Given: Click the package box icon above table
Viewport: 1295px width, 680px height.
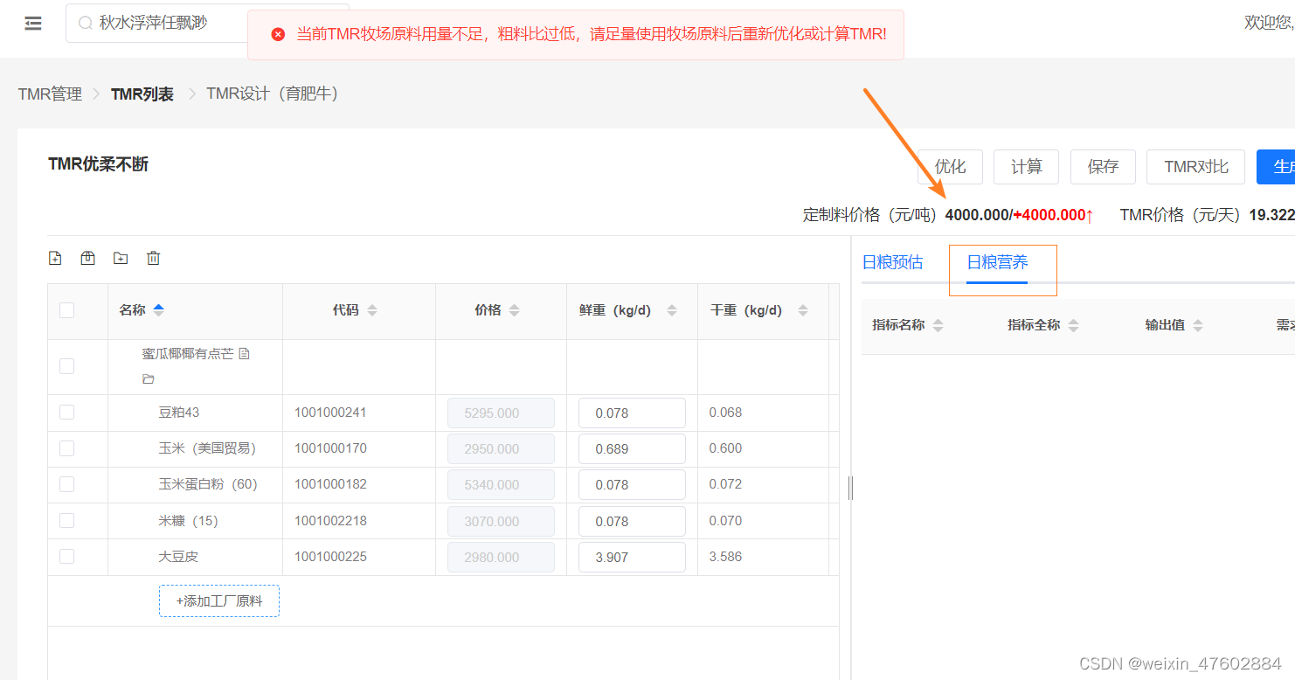Looking at the screenshot, I should (87, 258).
